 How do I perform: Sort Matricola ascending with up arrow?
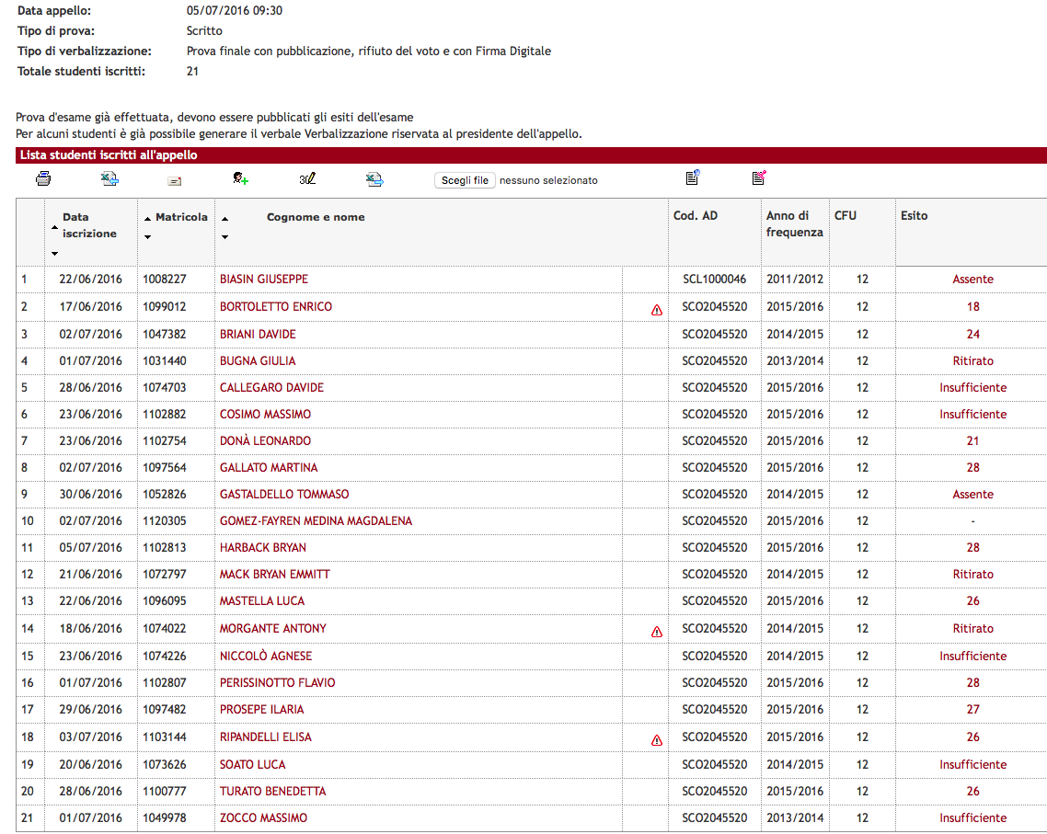(147, 219)
